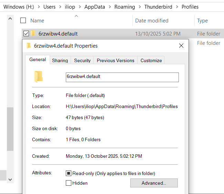Click the folder icon in Properties title bar

pyautogui.click(x=29, y=46)
